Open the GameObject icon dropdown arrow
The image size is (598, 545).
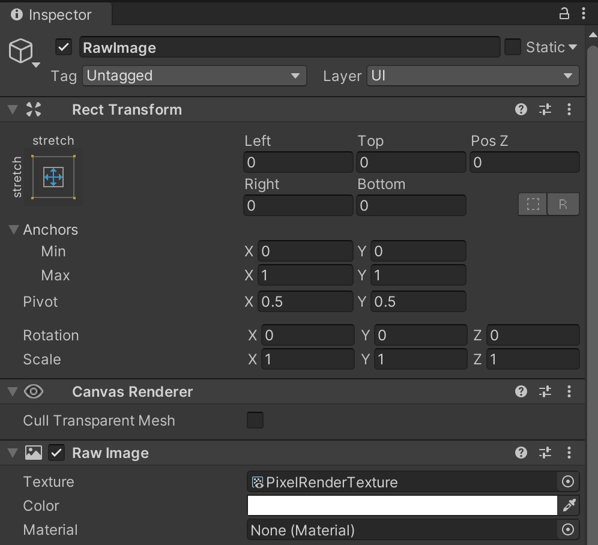tap(36, 65)
